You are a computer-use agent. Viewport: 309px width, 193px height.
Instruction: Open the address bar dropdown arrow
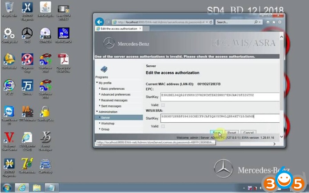click(x=207, y=22)
